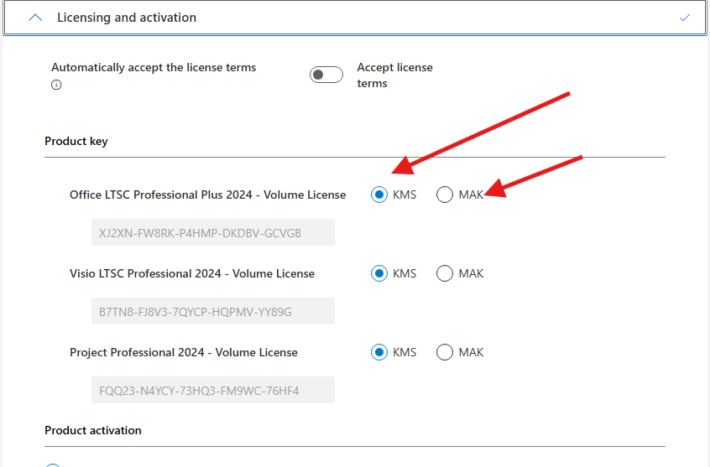Click the Project Professional 2024 Volume License label

click(x=183, y=352)
